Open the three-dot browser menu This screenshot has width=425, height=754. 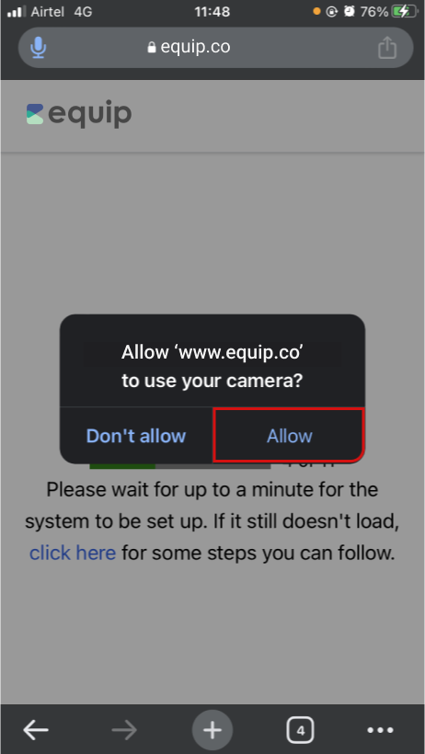pyautogui.click(x=380, y=730)
